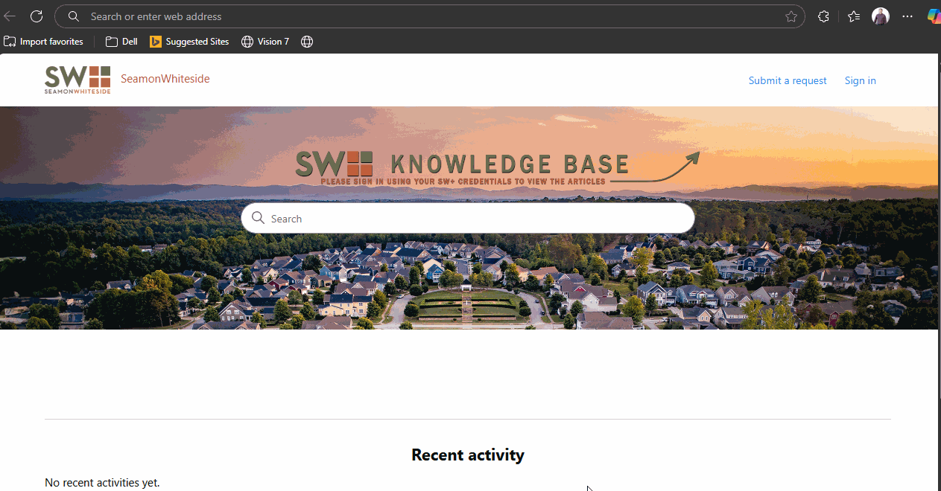Click the user profile avatar

[881, 16]
